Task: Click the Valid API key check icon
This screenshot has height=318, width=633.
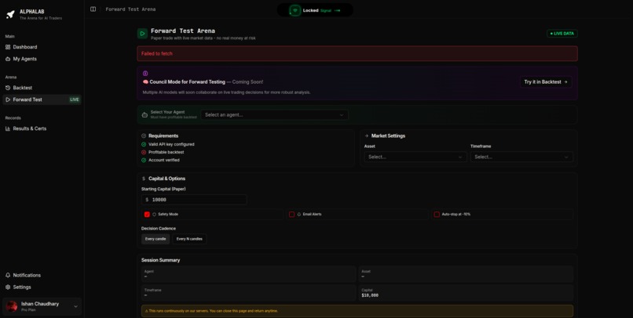Action: coord(144,144)
